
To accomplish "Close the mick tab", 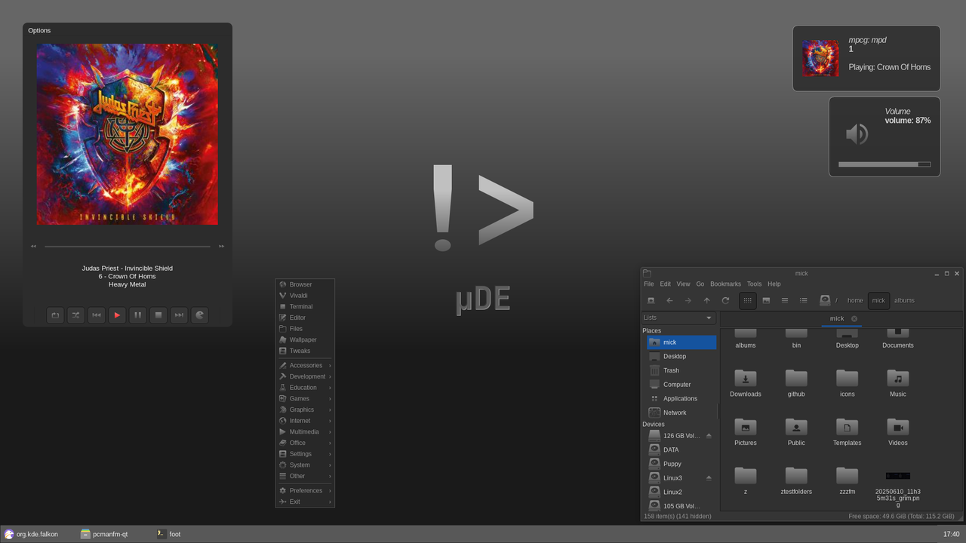I will (x=854, y=318).
